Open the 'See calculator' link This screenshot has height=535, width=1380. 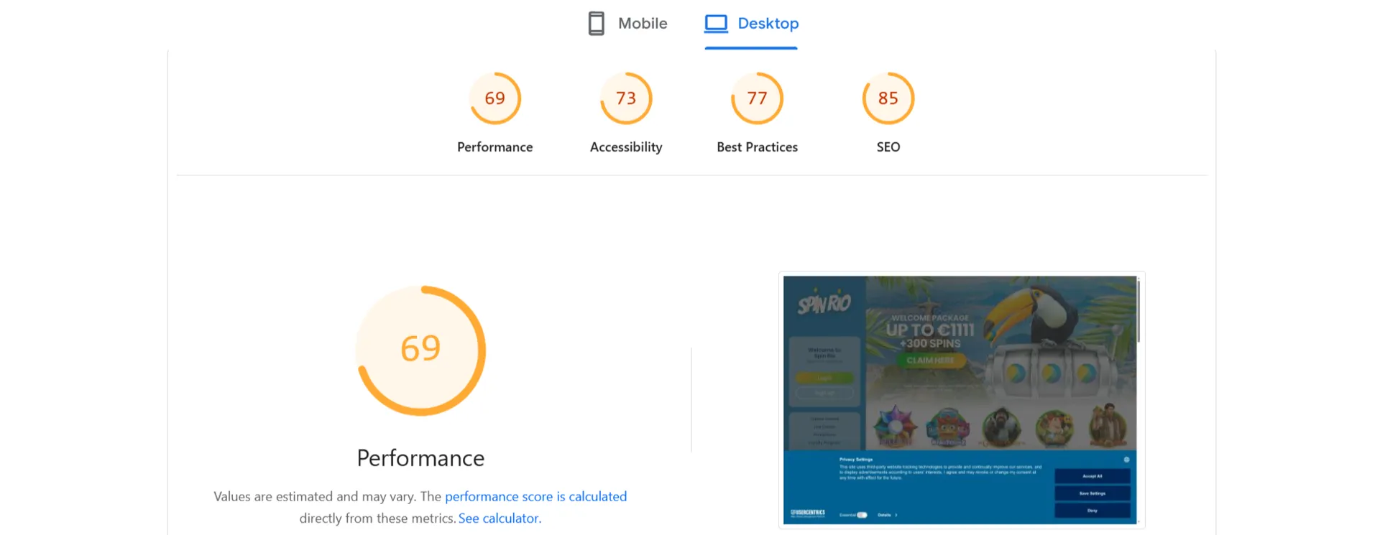[498, 518]
